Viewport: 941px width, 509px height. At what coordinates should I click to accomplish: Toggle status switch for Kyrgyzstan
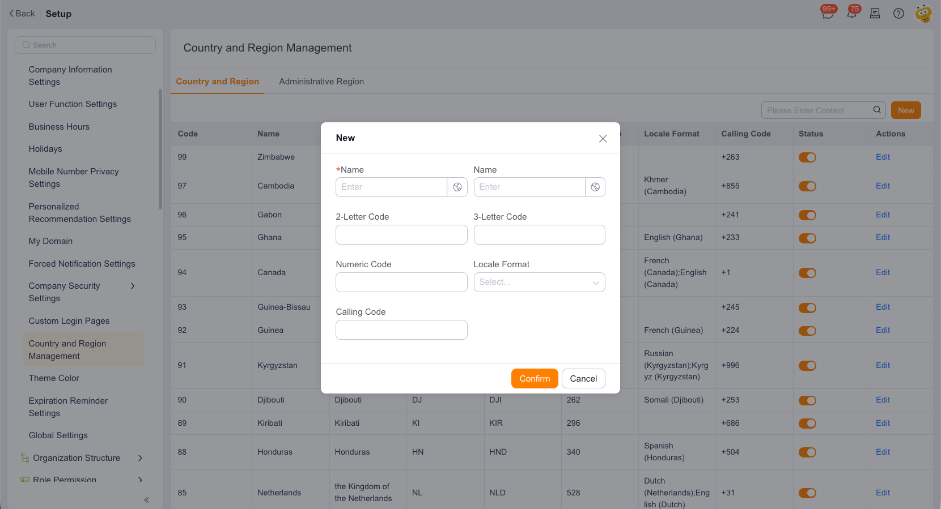click(807, 366)
